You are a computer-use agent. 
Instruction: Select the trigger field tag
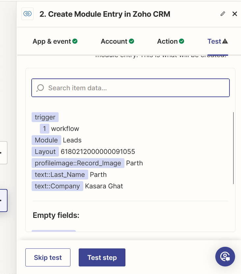tap(45, 117)
